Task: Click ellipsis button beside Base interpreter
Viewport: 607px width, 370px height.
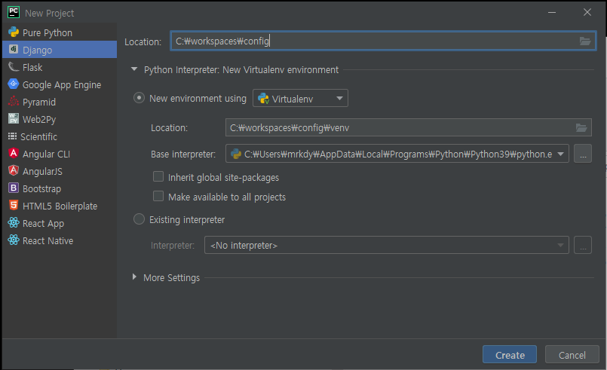Action: [583, 154]
